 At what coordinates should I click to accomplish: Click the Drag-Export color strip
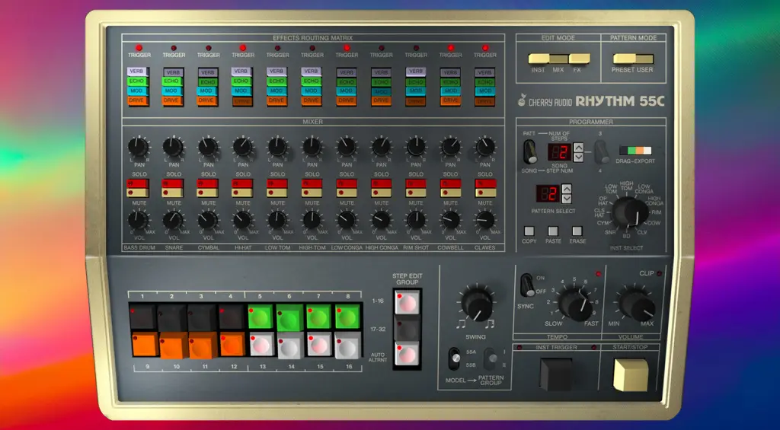635,151
